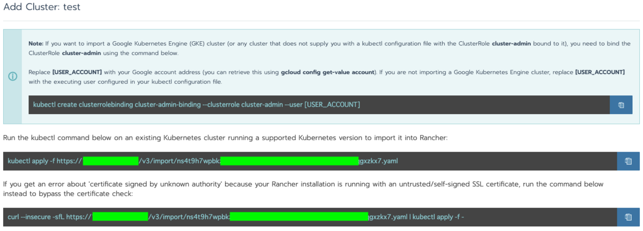The image size is (643, 231).
Task: Click the 'gcloud config get-value account' text
Action: coord(328,72)
